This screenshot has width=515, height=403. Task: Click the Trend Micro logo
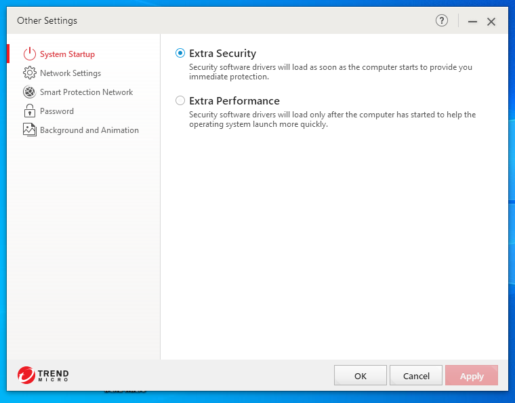point(43,375)
